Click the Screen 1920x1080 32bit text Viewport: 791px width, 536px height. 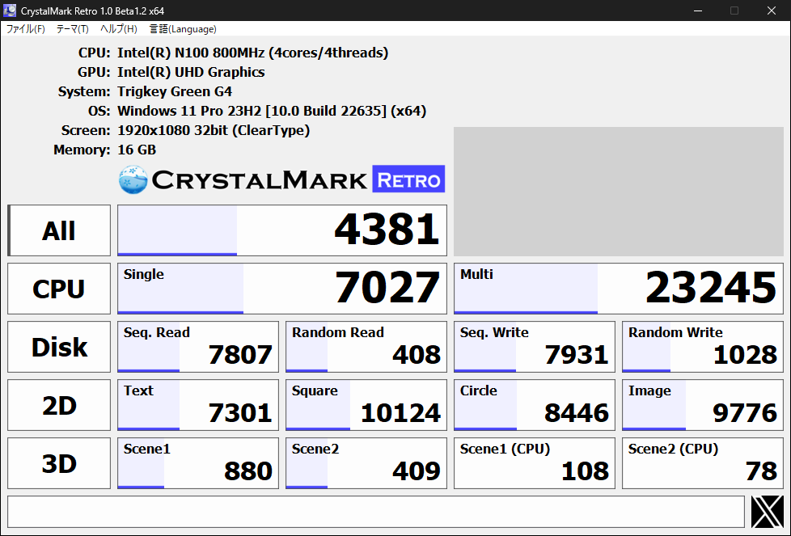(214, 130)
